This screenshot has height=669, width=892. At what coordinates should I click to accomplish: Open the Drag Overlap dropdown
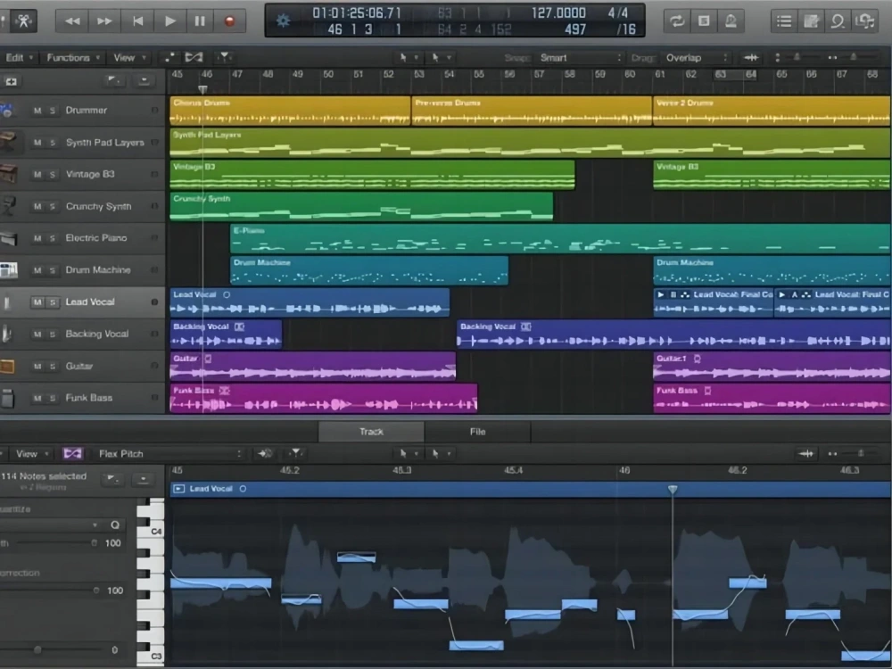pyautogui.click(x=697, y=57)
